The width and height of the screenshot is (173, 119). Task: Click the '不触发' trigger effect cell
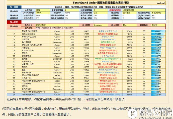point(158,25)
